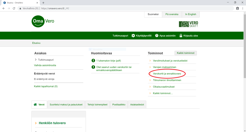Click the Vaihda asiointiroolia link
246x132 pixels.
coord(45,65)
